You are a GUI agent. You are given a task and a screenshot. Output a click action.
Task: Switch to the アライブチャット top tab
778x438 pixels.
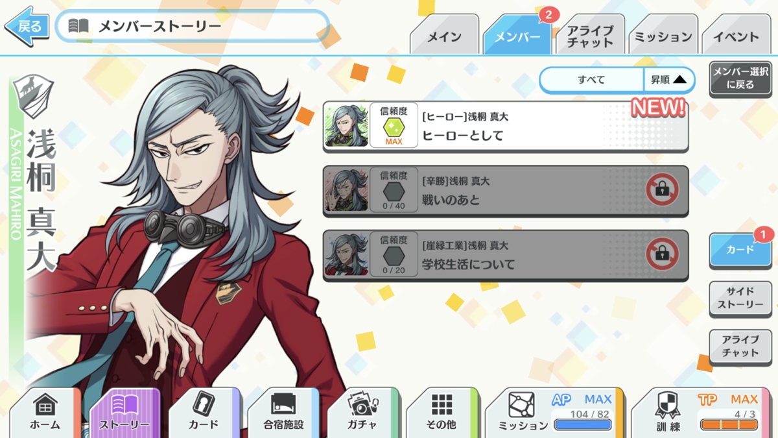[590, 36]
